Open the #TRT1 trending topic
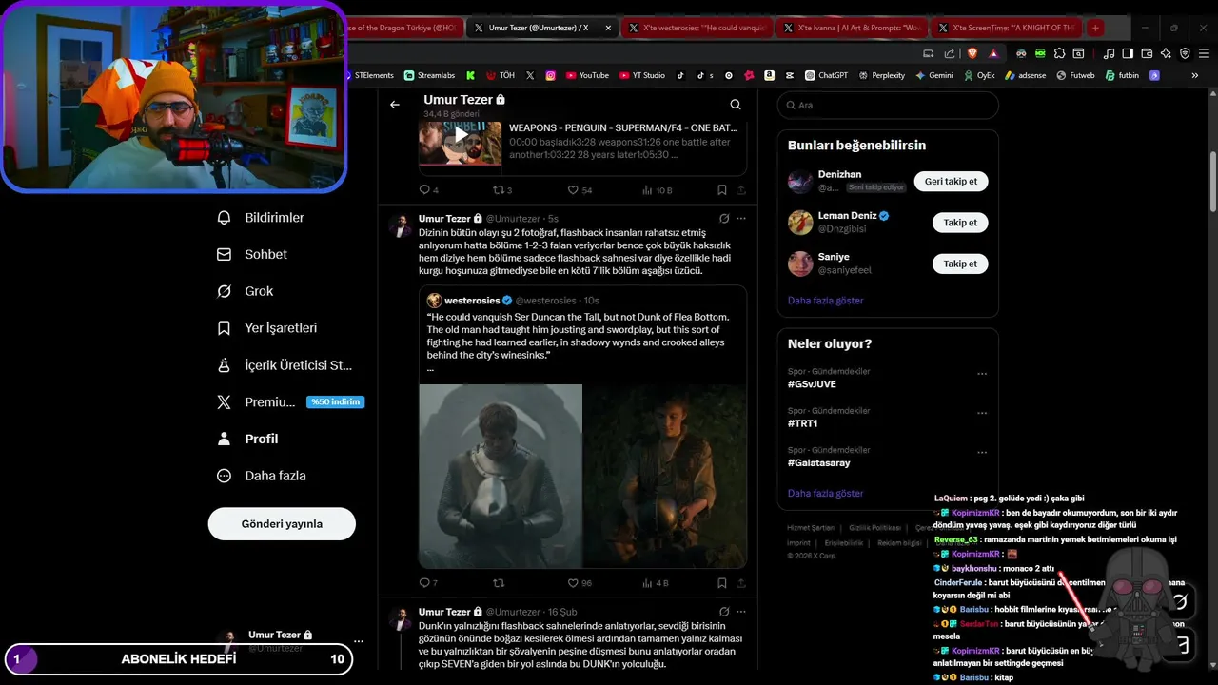This screenshot has height=685, width=1218. tap(802, 423)
